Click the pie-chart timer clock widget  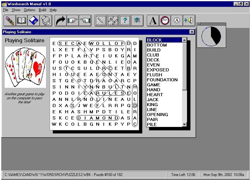[x=211, y=36]
